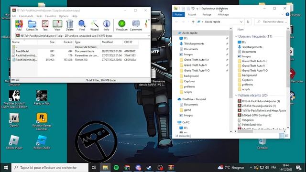Expand the Explorer ribbon with the chevron

[283, 14]
